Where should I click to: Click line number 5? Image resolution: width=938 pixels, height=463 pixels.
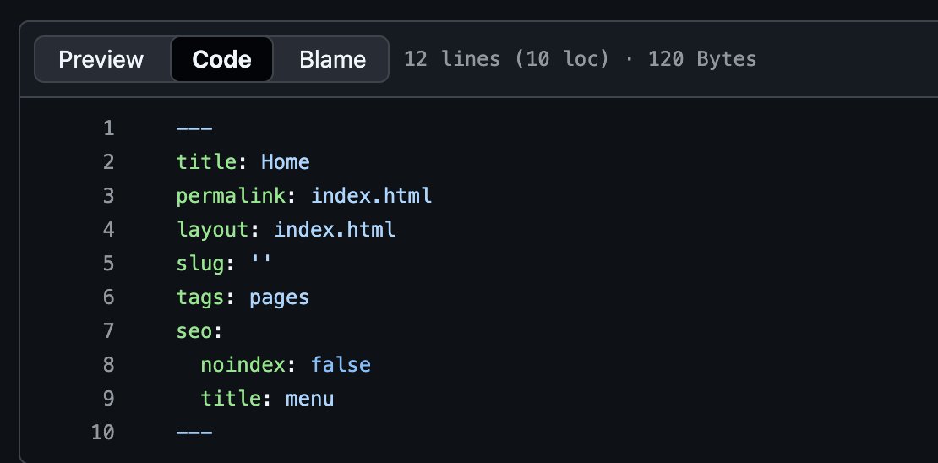coord(108,264)
